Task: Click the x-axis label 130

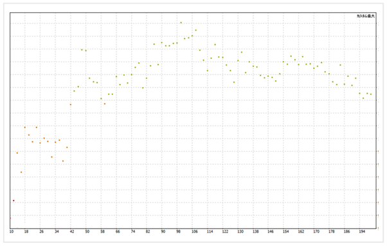Action: 240,231
